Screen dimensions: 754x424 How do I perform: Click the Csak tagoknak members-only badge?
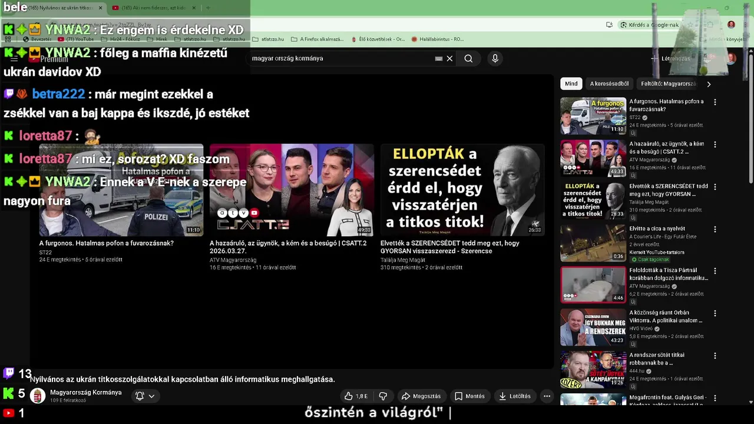[x=650, y=260]
